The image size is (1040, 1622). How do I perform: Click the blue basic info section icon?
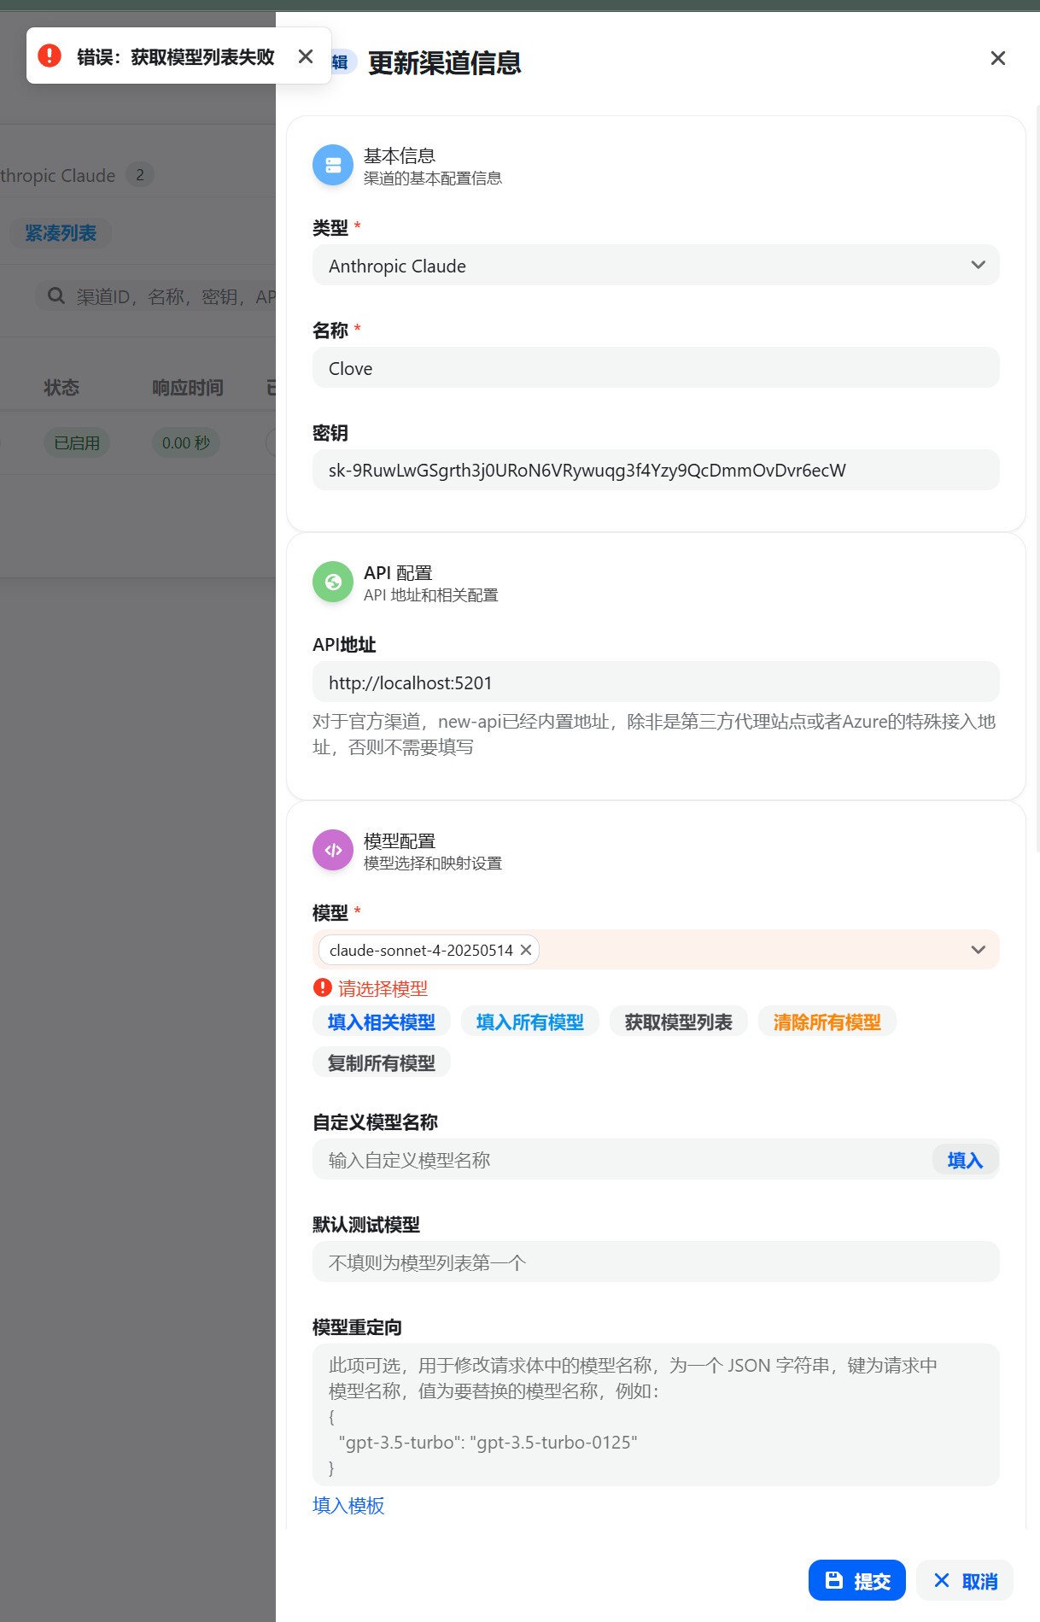point(333,165)
